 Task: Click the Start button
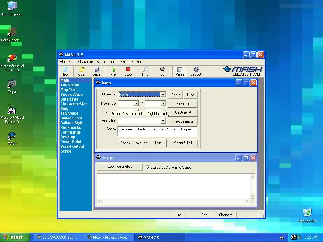coord(15,237)
